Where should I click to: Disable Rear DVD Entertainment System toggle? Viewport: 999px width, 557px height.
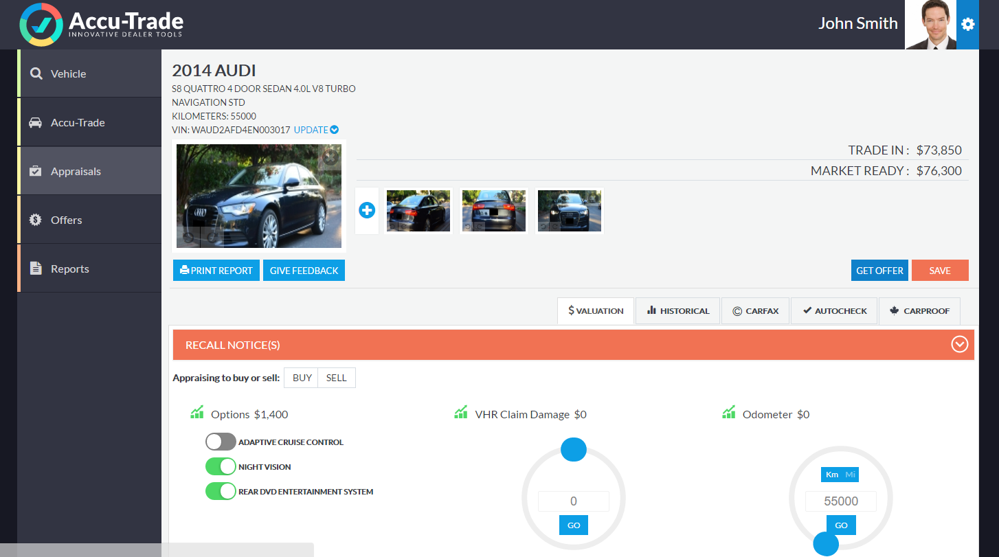pyautogui.click(x=221, y=491)
